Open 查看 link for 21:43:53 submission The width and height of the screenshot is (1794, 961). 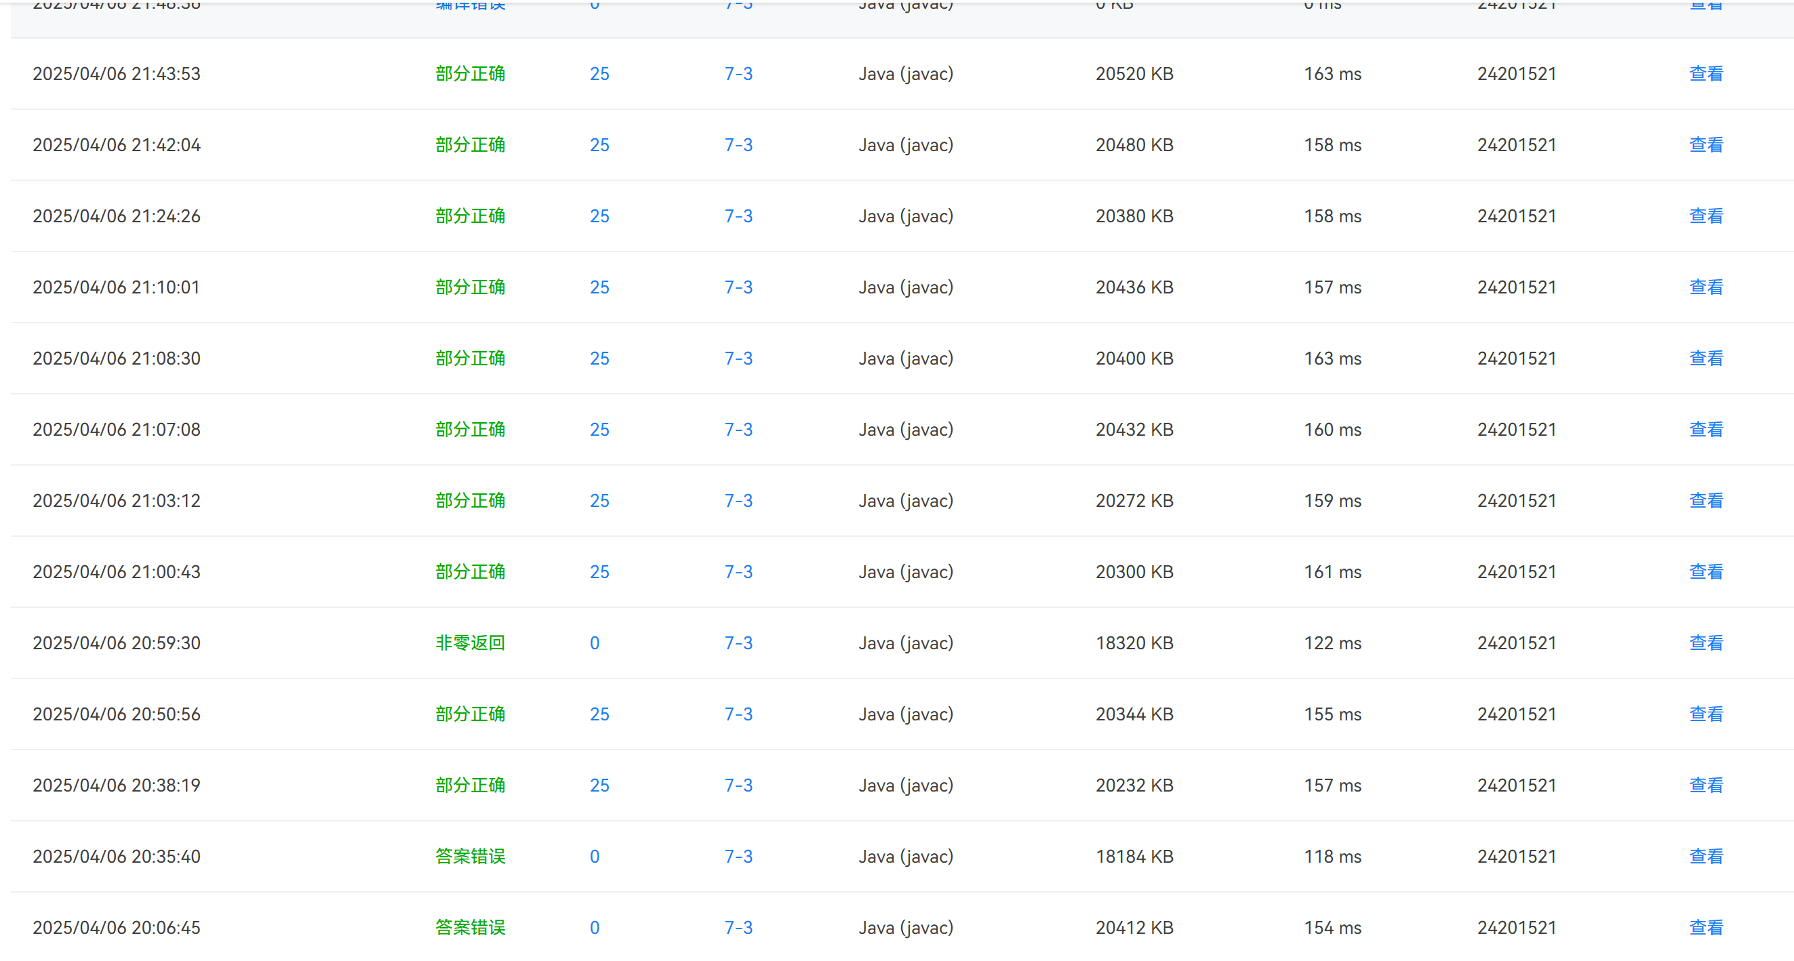point(1706,74)
